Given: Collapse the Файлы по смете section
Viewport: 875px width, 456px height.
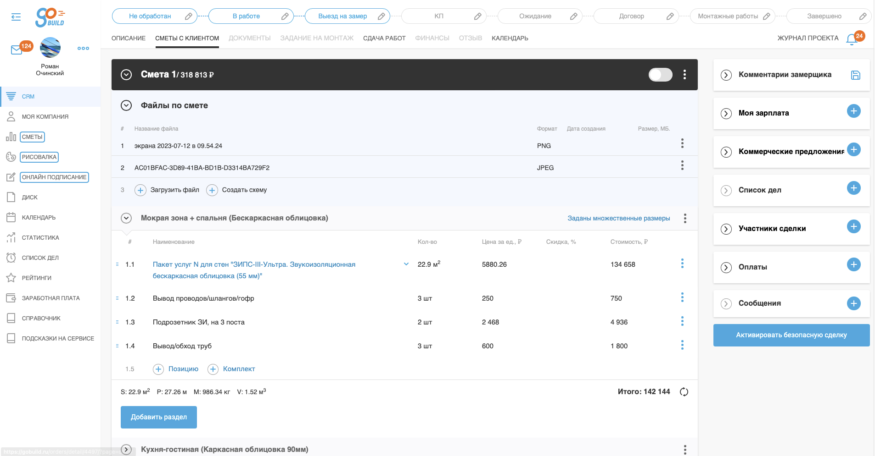Looking at the screenshot, I should [126, 105].
